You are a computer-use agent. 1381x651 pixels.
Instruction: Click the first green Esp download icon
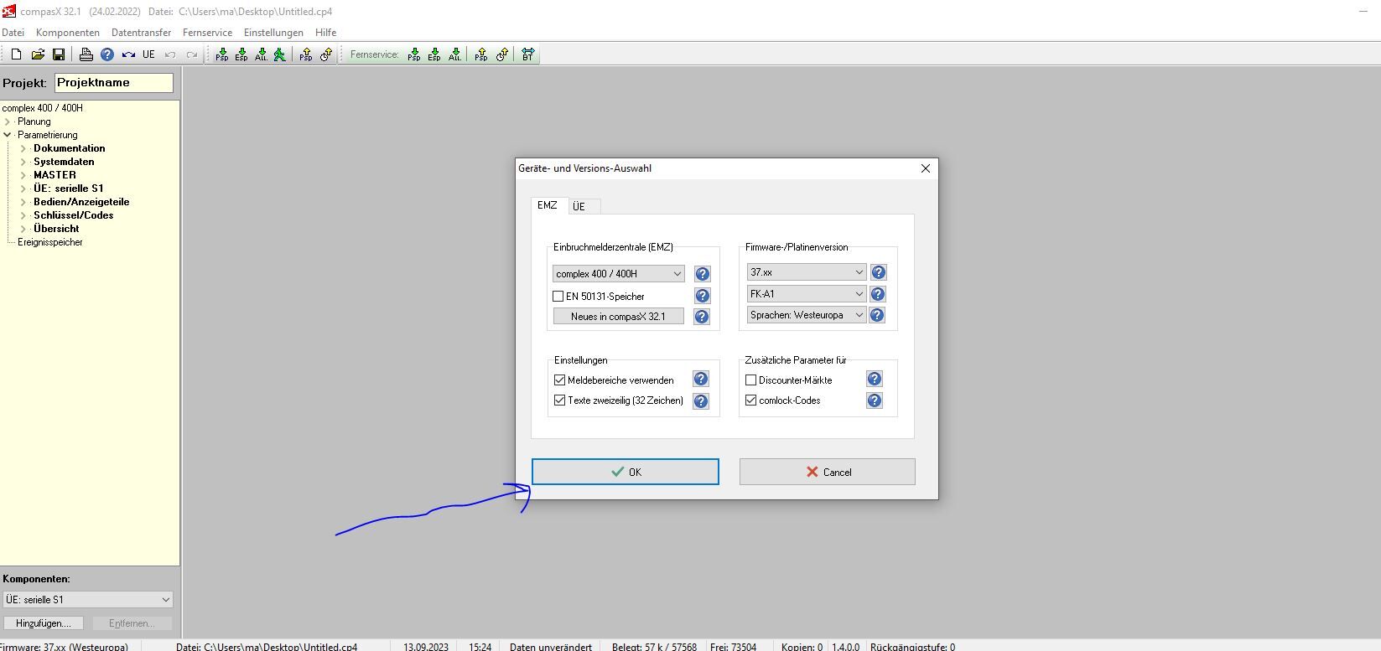point(241,54)
